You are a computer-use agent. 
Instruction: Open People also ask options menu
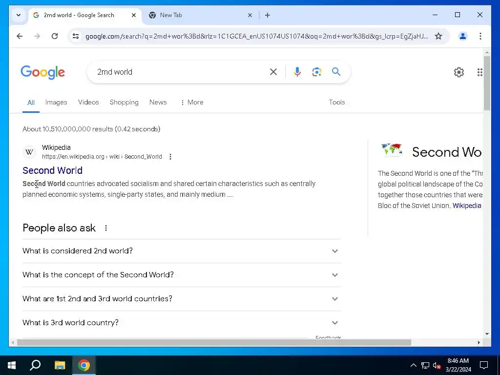tap(106, 228)
